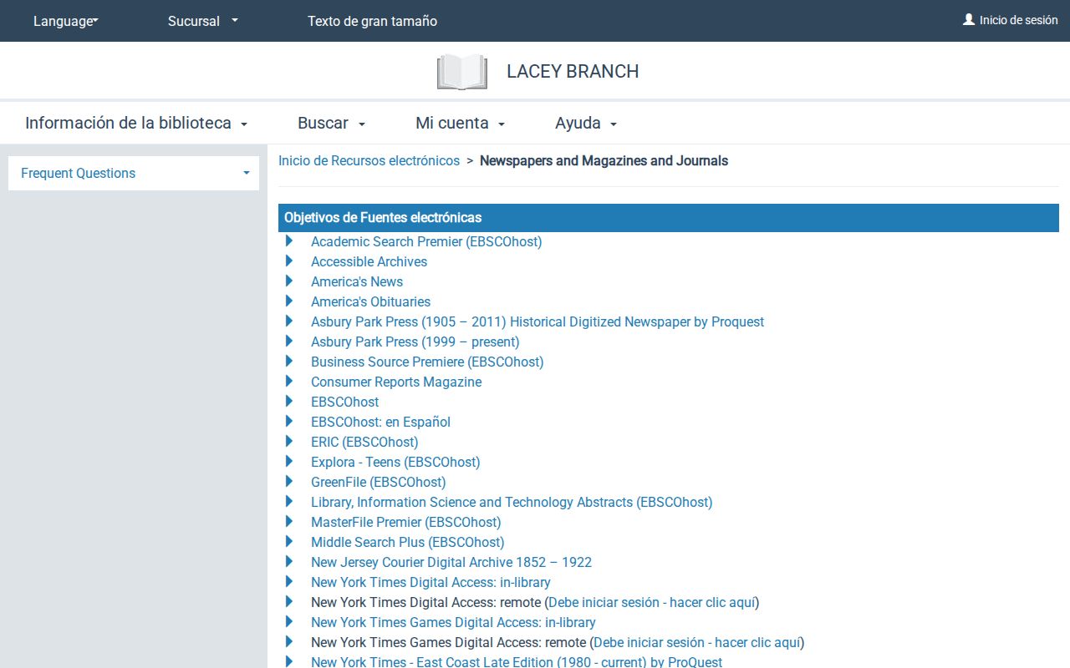Click login link for NYT Games remote
Viewport: 1070px width, 668px height.
pyautogui.click(x=697, y=642)
